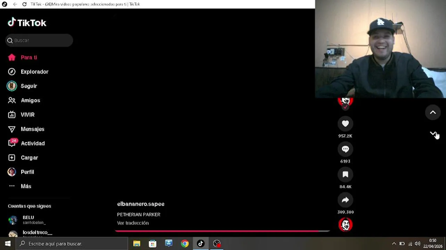Click the Perfil avatar icon
Screen dimensions: 446x250
click(12, 172)
